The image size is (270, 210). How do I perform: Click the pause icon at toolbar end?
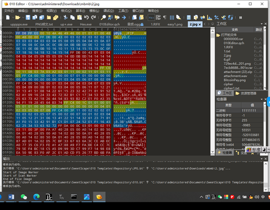241,18
